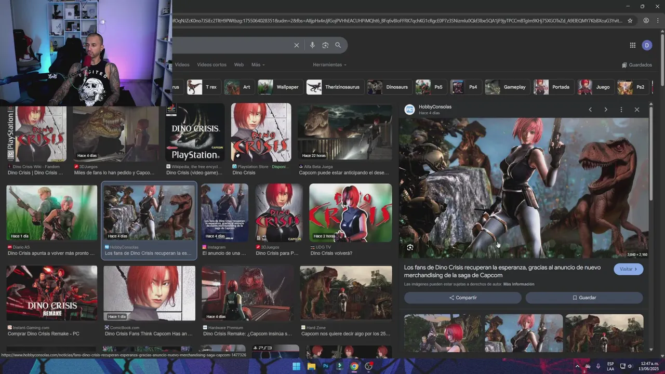Open Más información copyright link
This screenshot has height=374, width=665.
click(518, 284)
